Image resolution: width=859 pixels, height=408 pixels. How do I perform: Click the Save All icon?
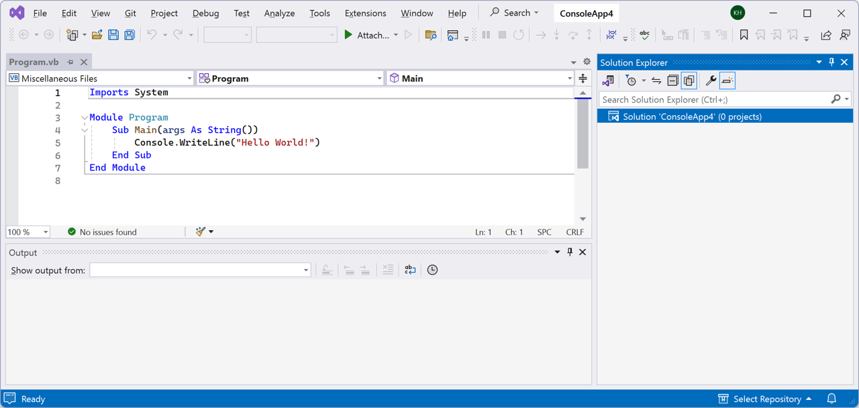point(130,35)
